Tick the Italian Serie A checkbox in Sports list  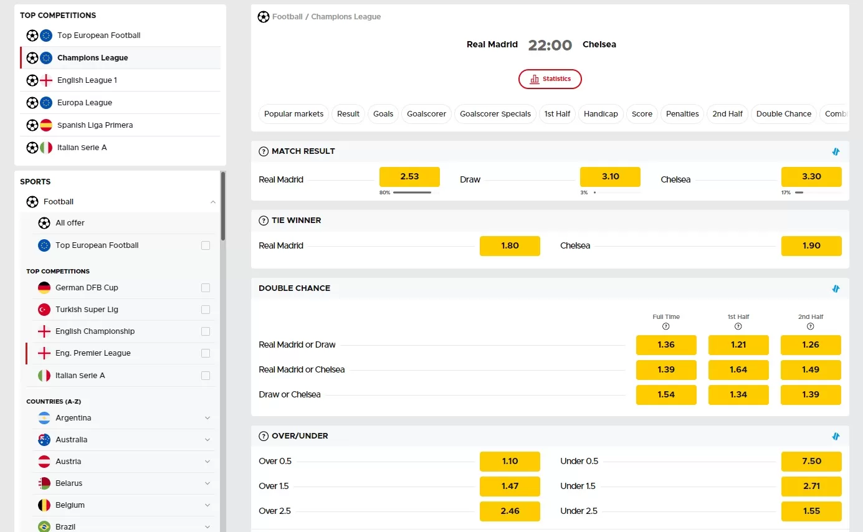[x=206, y=376]
